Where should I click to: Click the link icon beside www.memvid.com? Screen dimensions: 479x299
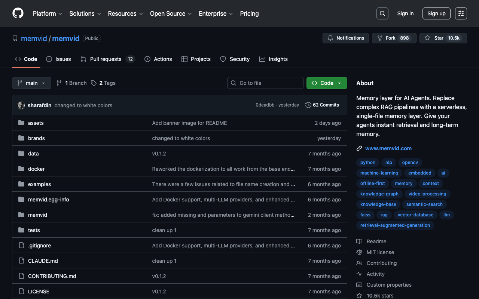[x=359, y=148]
